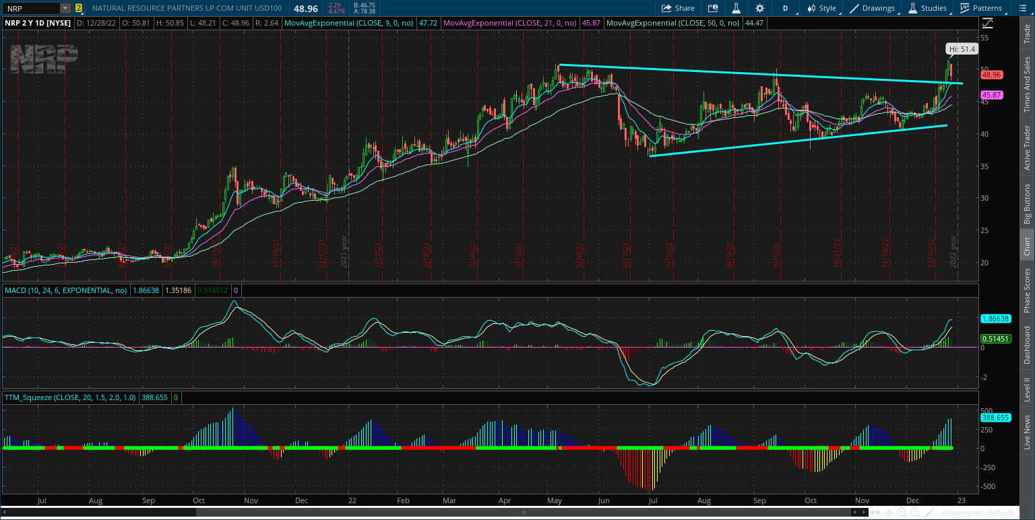Click the 0.51451 MACD histogram tag
The width and height of the screenshot is (1035, 520).
tap(995, 339)
